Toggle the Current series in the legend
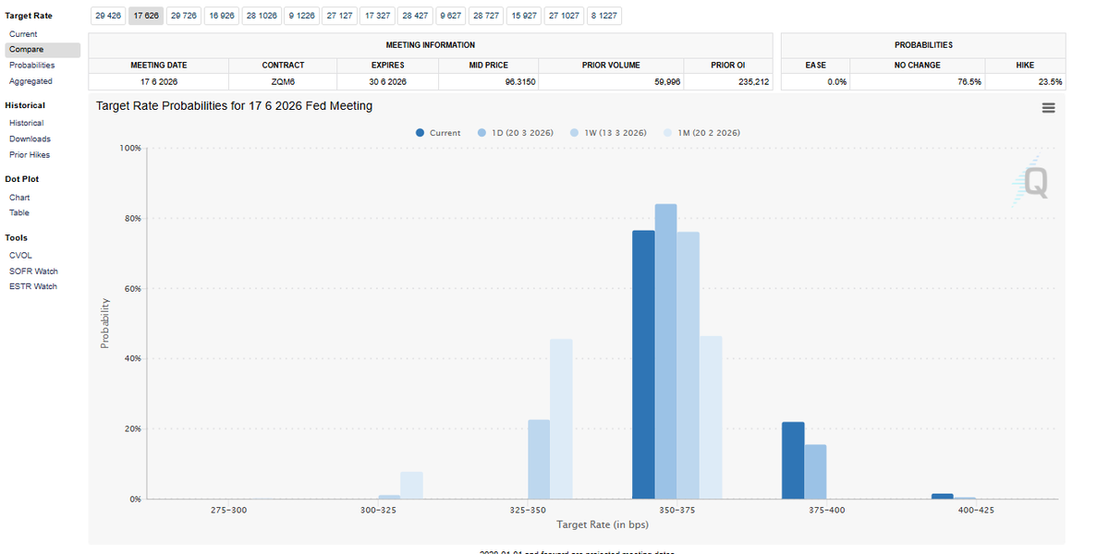Image resolution: width=1109 pixels, height=554 pixels. 438,133
